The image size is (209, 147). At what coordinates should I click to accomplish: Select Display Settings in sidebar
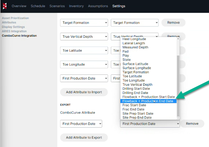click(13, 27)
